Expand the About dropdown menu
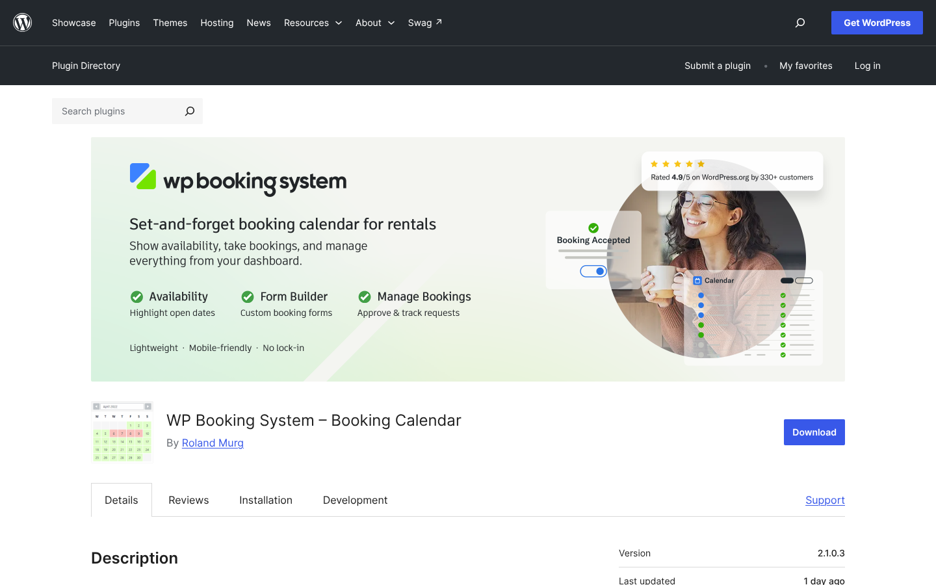 [375, 23]
